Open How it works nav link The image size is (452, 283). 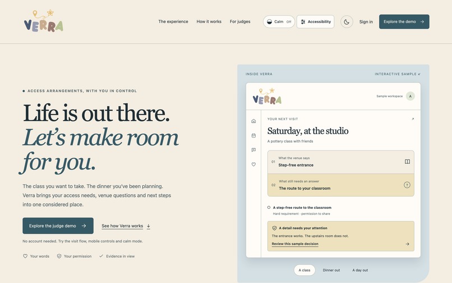209,22
